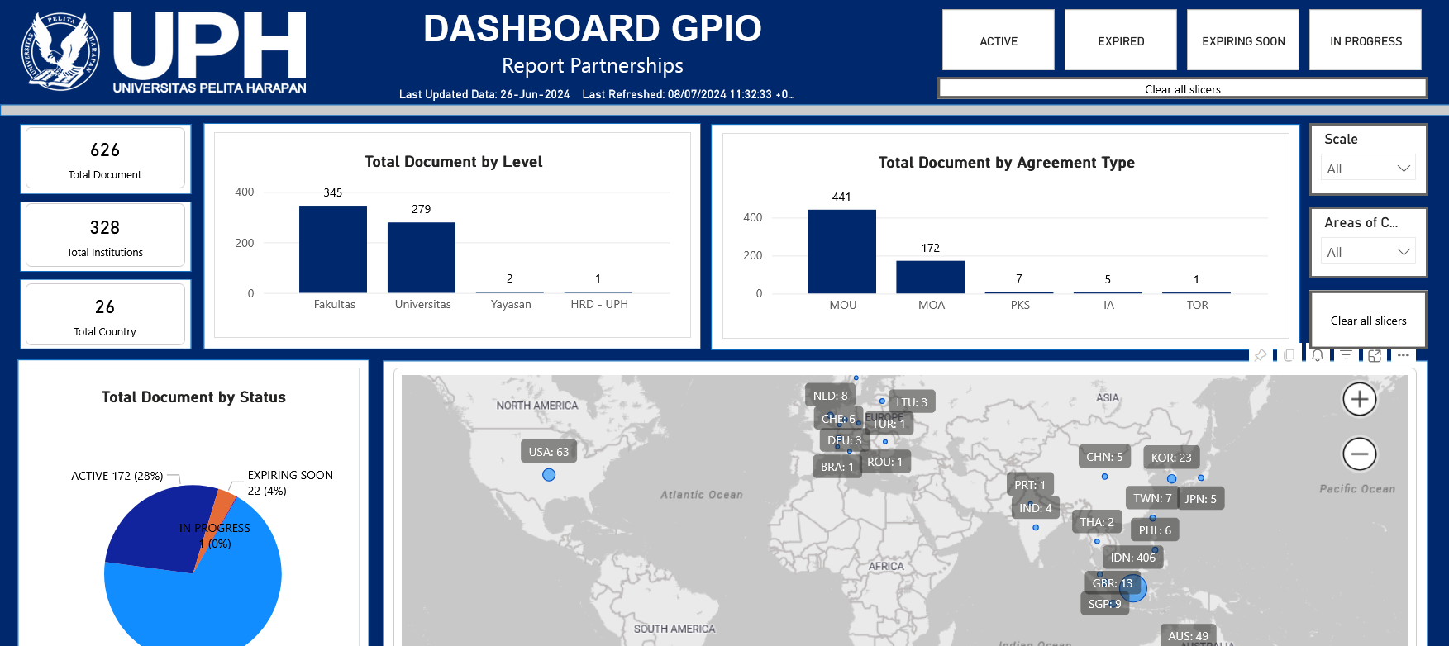Click the IDN: 406 map label

[1133, 558]
